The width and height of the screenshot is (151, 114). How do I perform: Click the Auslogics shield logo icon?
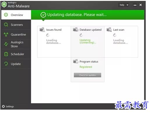coord(4,4)
